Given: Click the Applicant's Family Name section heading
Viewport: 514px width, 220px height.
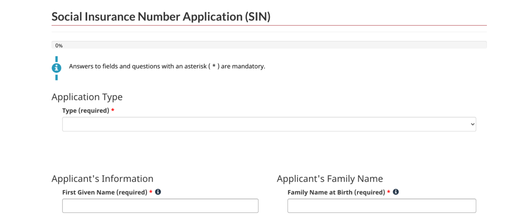Looking at the screenshot, I should pos(330,179).
